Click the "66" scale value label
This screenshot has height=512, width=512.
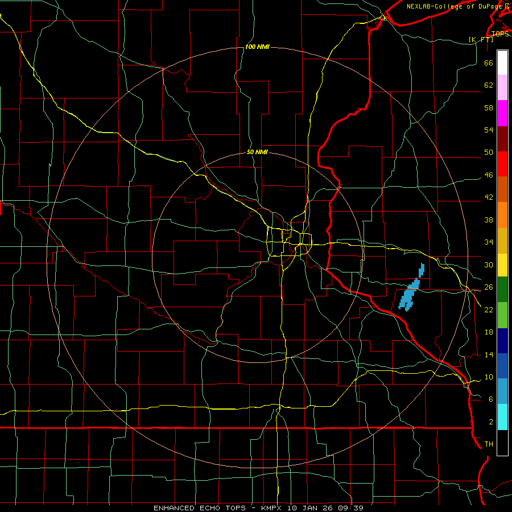point(489,63)
